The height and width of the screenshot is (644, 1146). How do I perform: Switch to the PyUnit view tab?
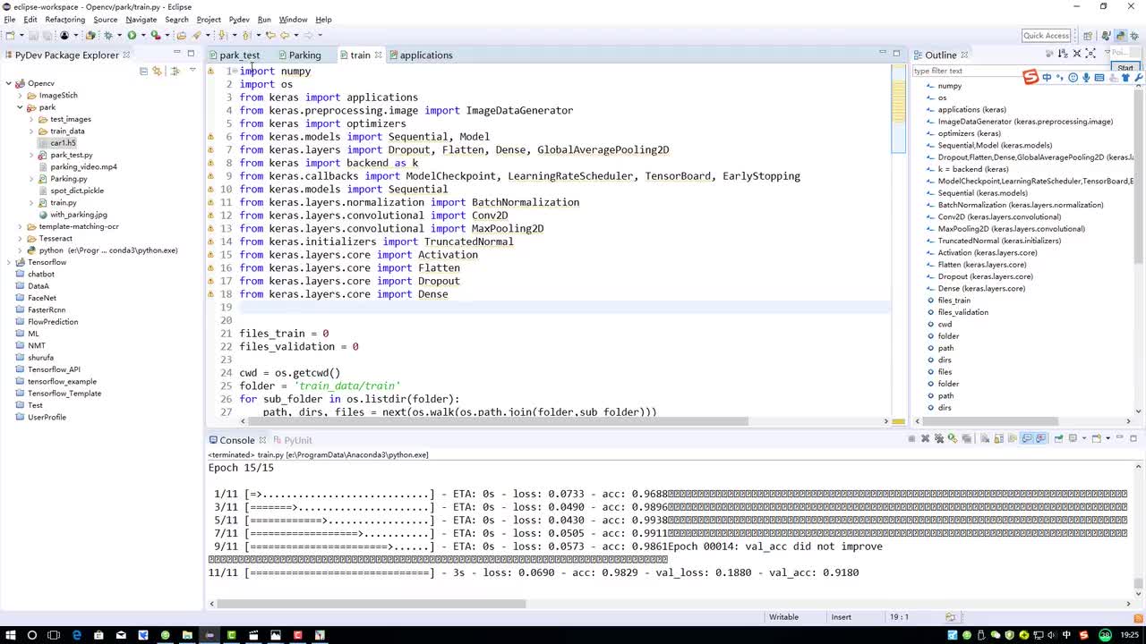coord(297,440)
